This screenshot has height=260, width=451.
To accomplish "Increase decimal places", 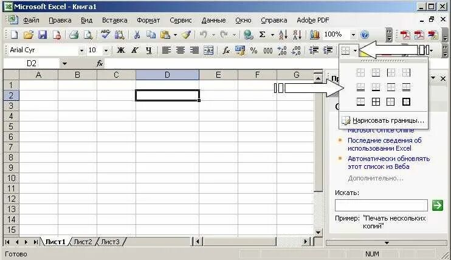I will (282, 50).
